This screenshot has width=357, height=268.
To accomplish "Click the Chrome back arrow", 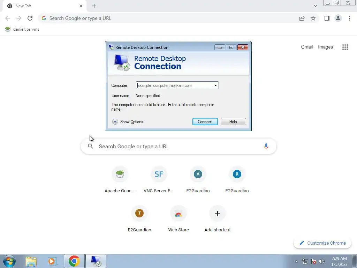I will tap(8, 18).
